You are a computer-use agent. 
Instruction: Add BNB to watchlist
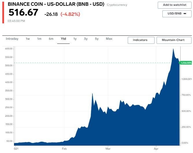[175, 5]
